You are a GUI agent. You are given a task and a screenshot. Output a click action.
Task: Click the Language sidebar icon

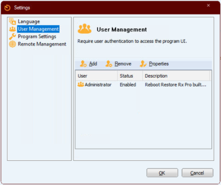[x=12, y=21]
